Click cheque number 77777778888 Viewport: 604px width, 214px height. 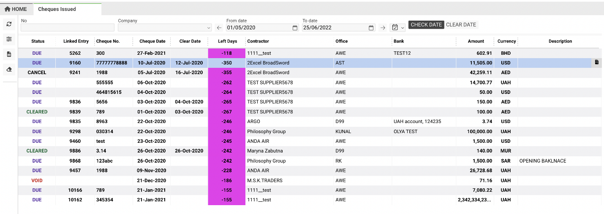pyautogui.click(x=112, y=63)
